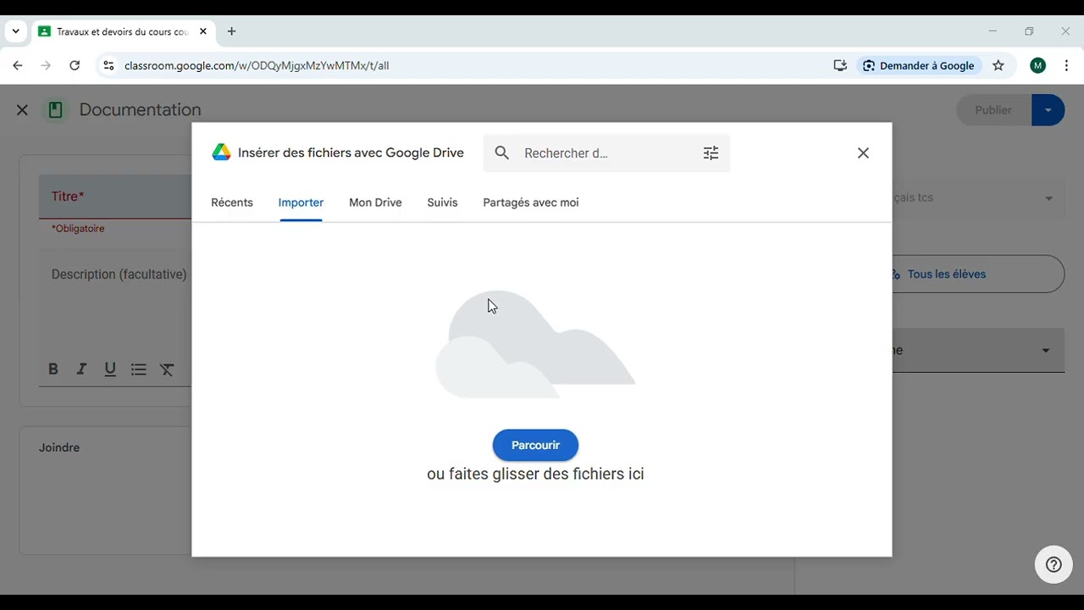Select the Travaux et devoirs browser tab
The width and height of the screenshot is (1084, 610).
123,31
